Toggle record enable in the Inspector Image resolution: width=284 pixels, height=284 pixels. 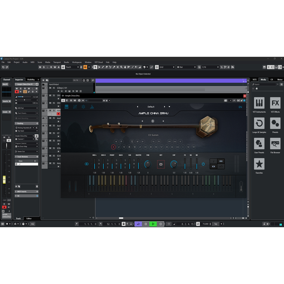[17, 92]
